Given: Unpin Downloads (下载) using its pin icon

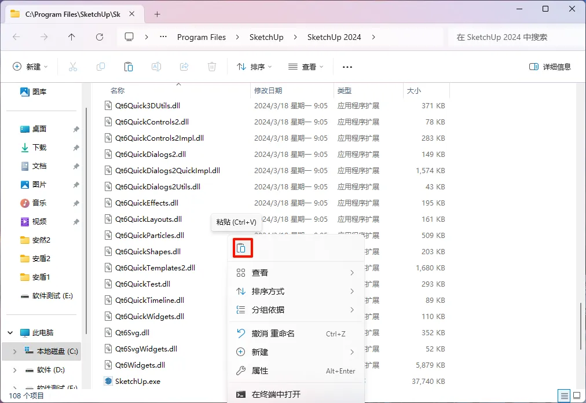Looking at the screenshot, I should (x=76, y=148).
